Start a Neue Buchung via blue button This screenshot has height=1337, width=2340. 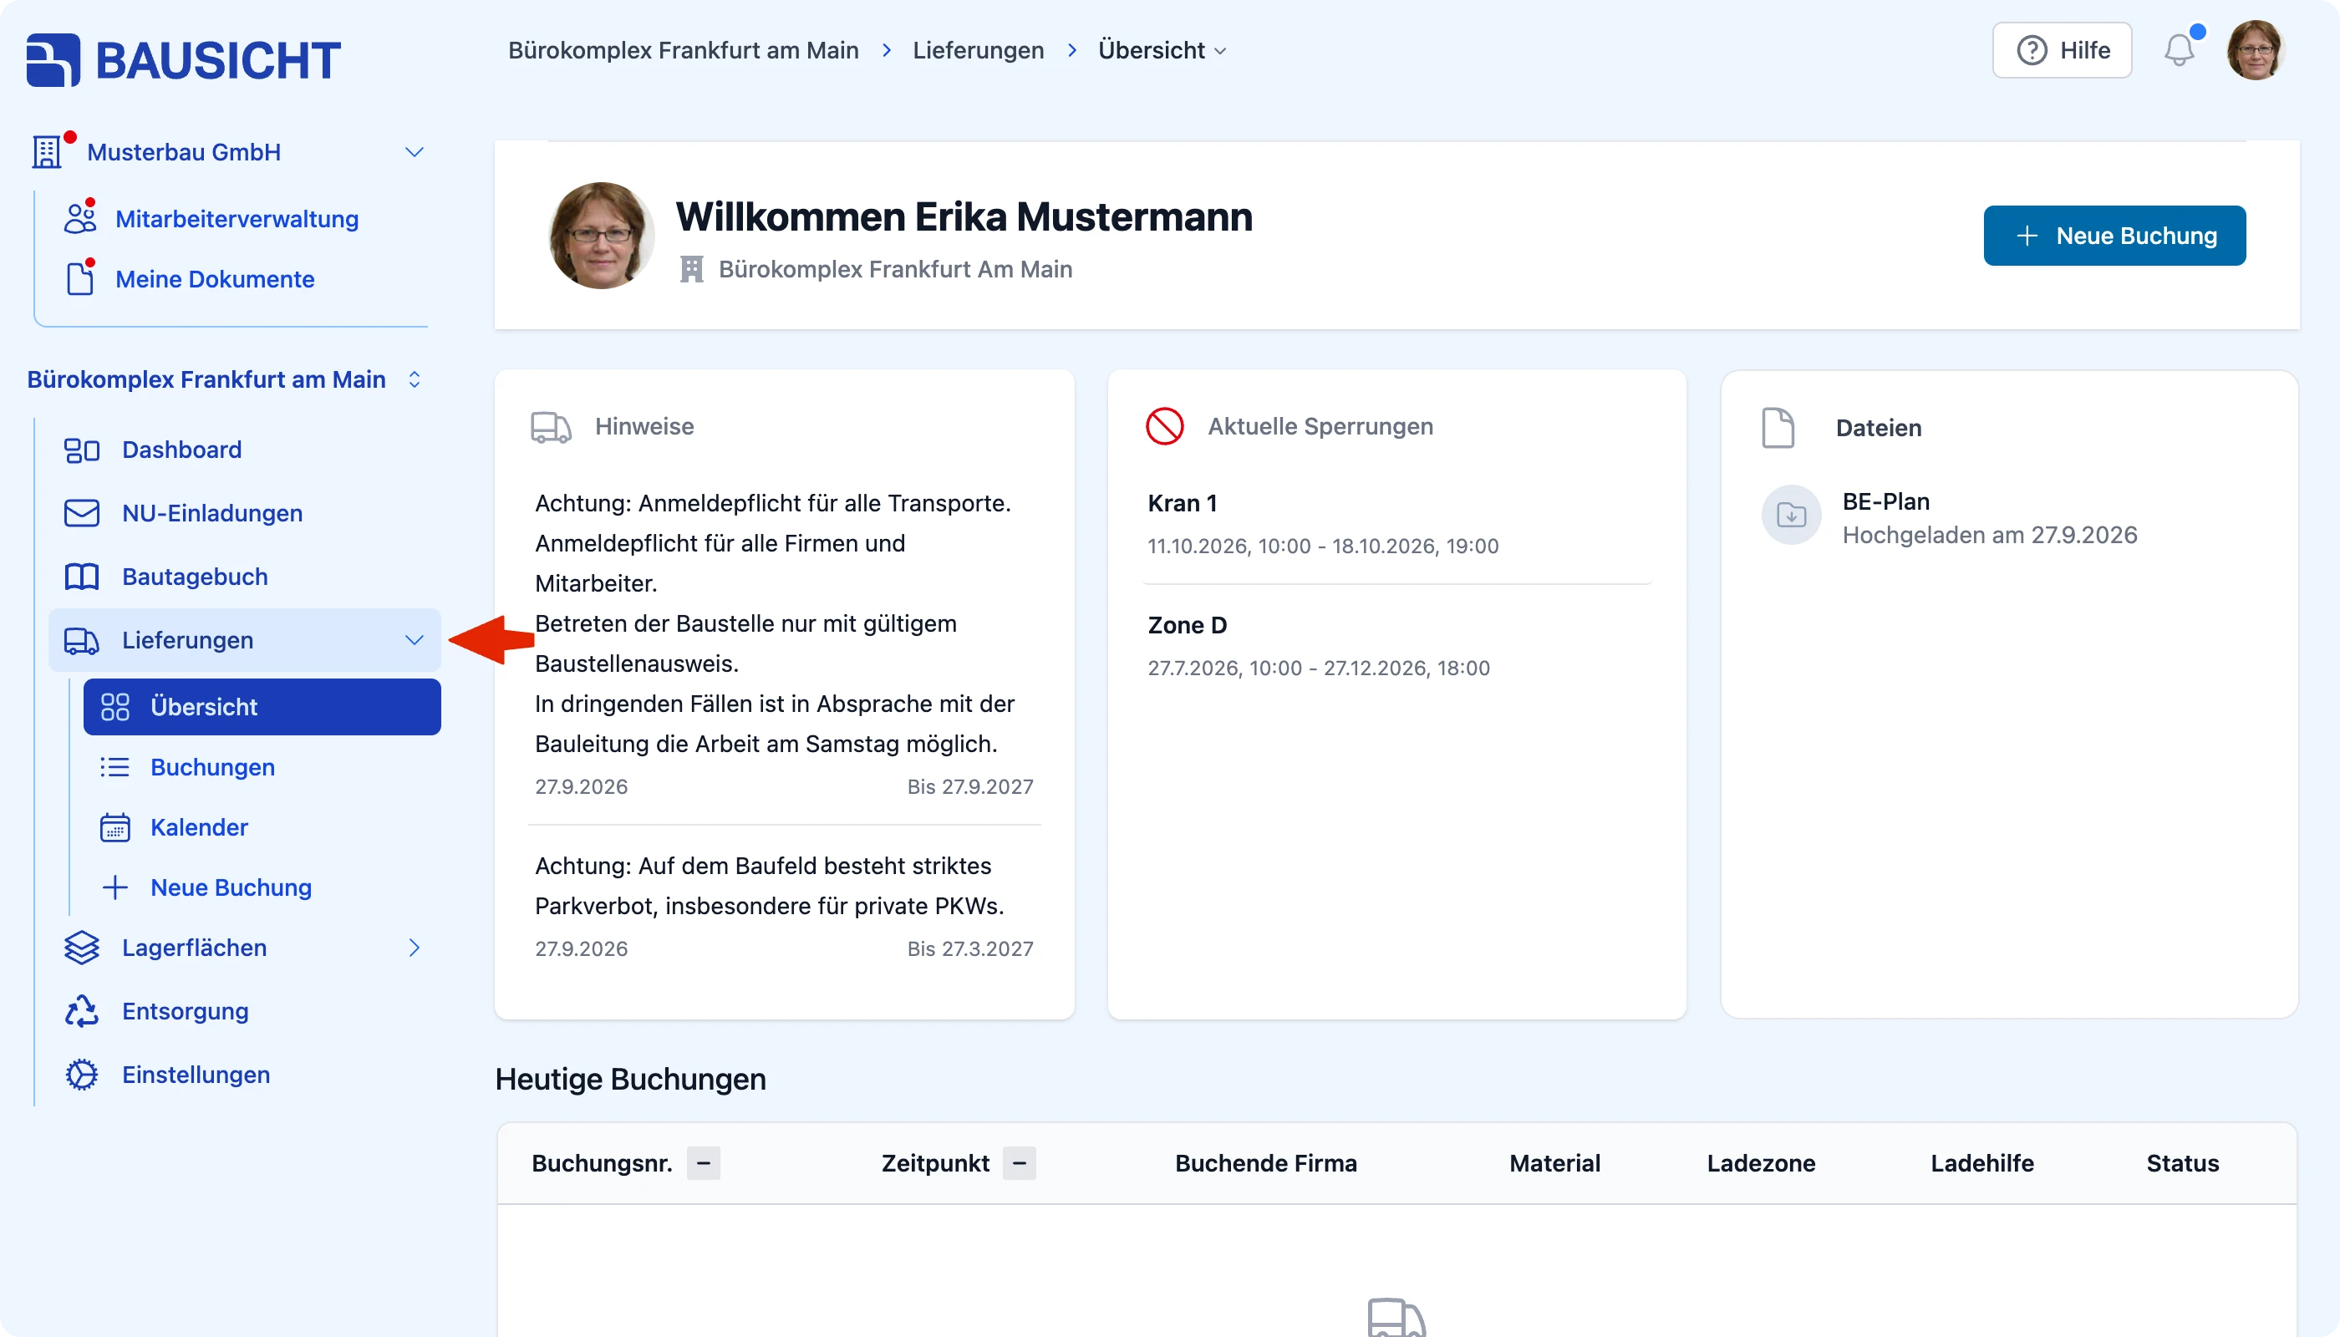click(x=2114, y=235)
